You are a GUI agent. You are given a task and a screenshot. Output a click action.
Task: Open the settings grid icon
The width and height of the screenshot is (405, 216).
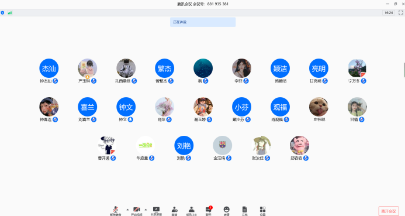(262, 211)
